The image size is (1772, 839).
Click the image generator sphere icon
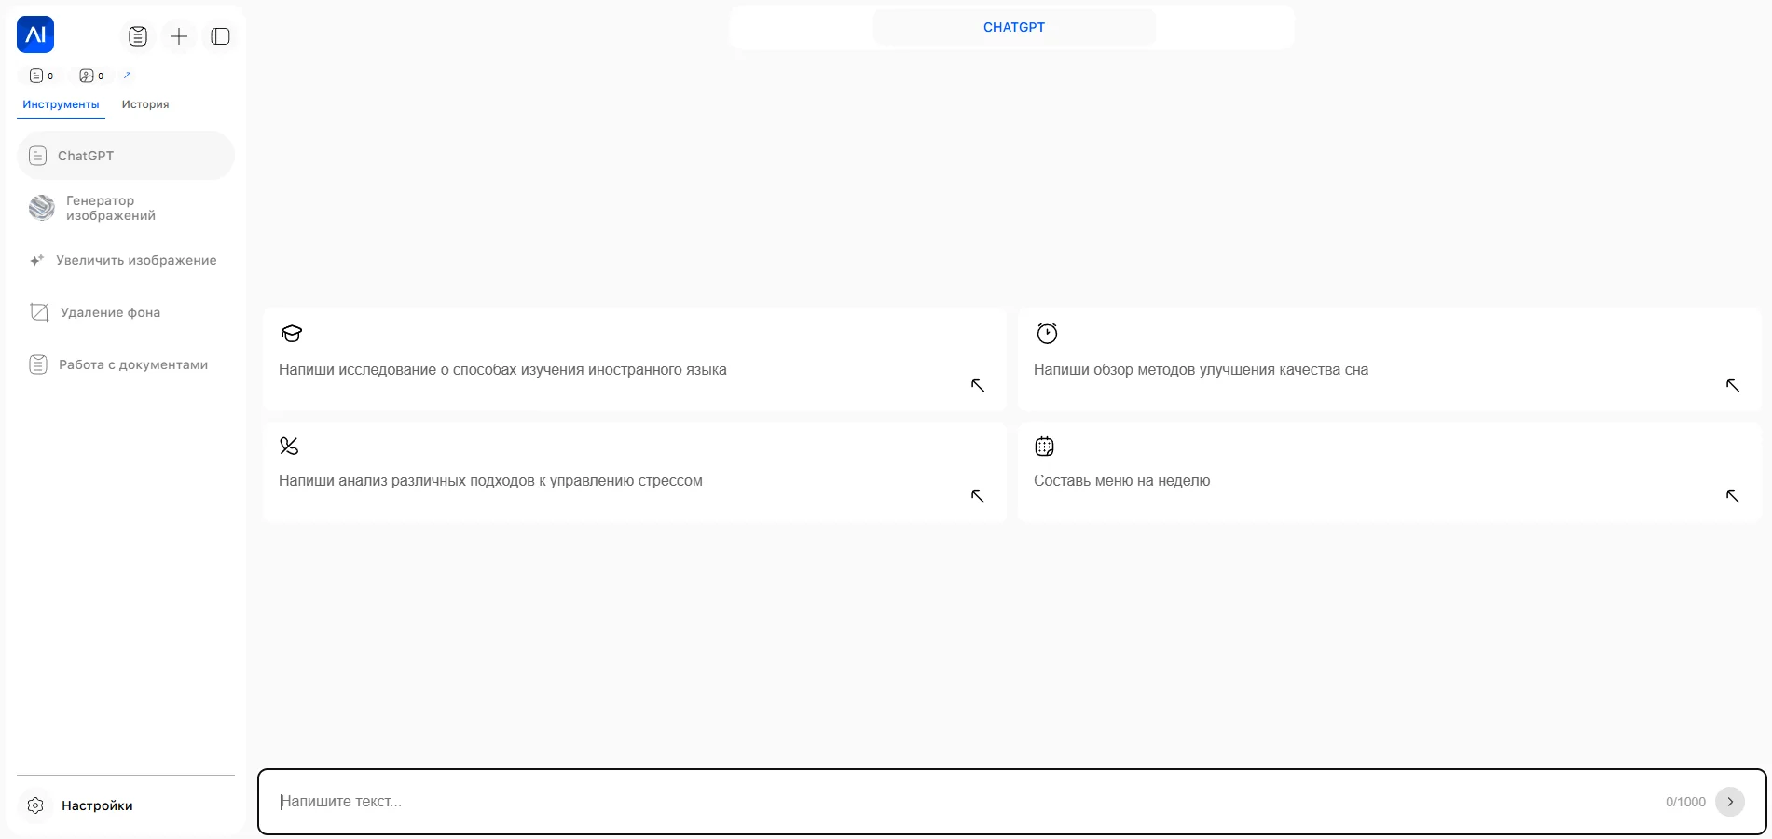pos(42,208)
